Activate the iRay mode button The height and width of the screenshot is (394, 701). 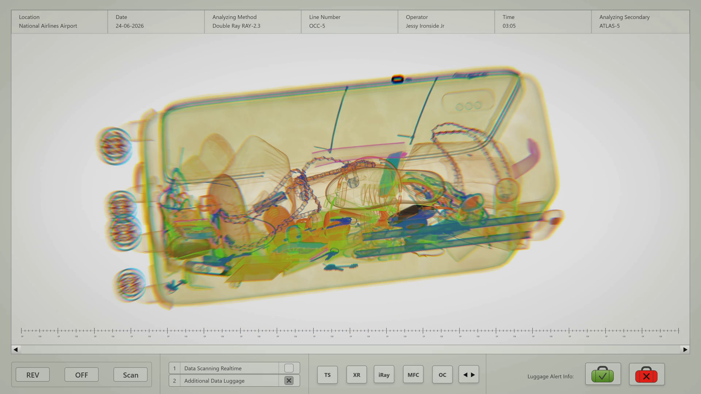tap(384, 375)
